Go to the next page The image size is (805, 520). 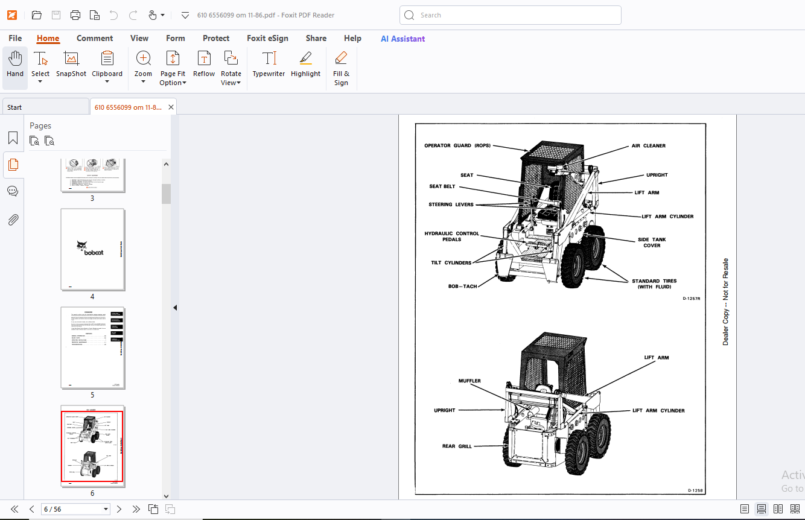point(119,509)
